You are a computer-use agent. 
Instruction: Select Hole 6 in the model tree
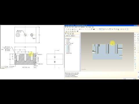click(x=69, y=52)
